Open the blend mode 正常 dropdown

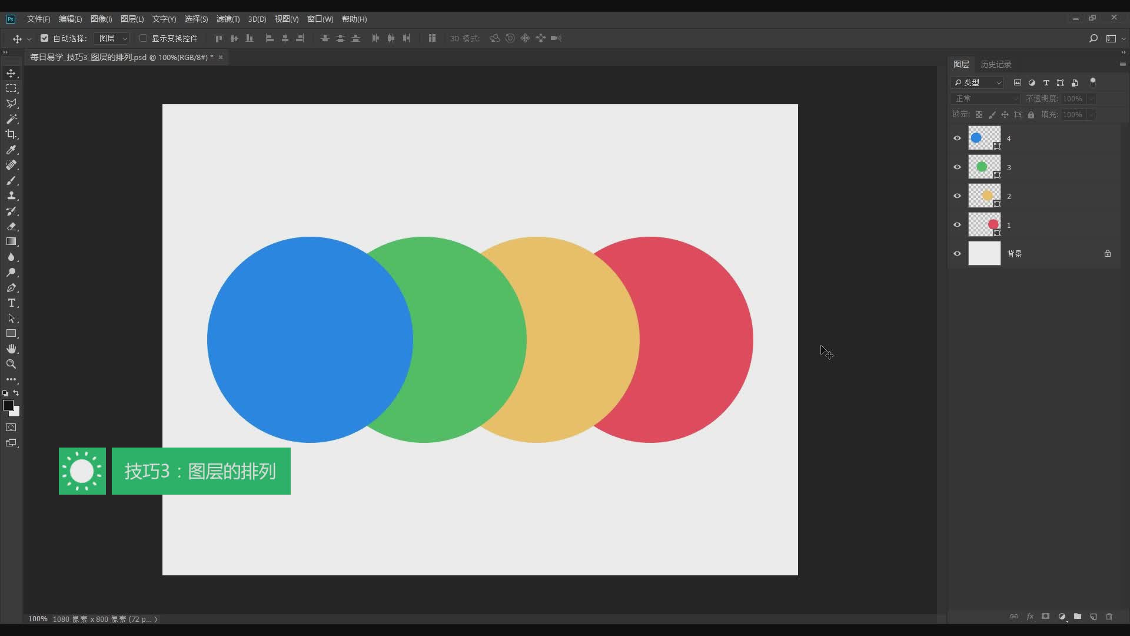point(985,98)
